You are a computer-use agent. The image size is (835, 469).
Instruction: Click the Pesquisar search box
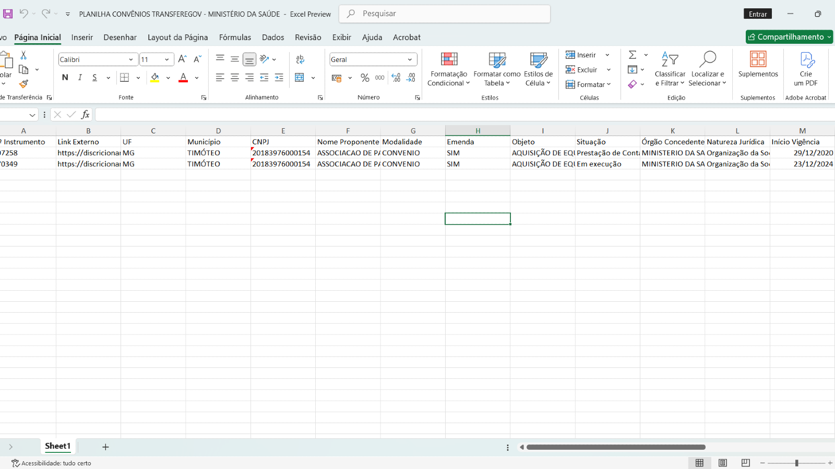pos(445,14)
